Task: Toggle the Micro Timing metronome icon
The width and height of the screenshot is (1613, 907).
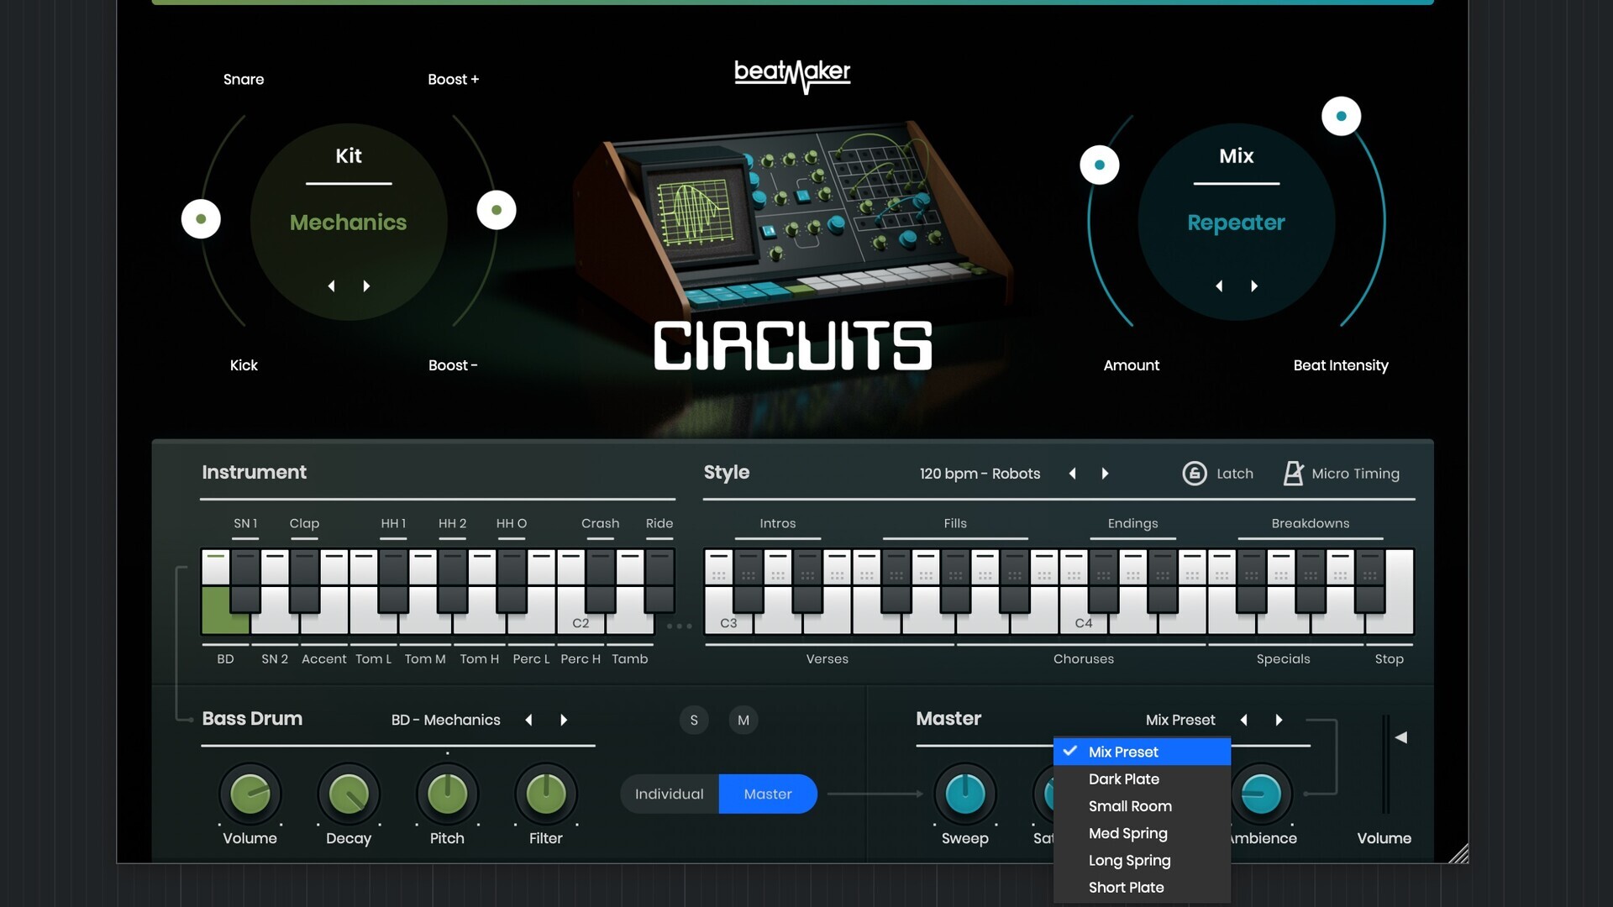Action: [x=1294, y=474]
